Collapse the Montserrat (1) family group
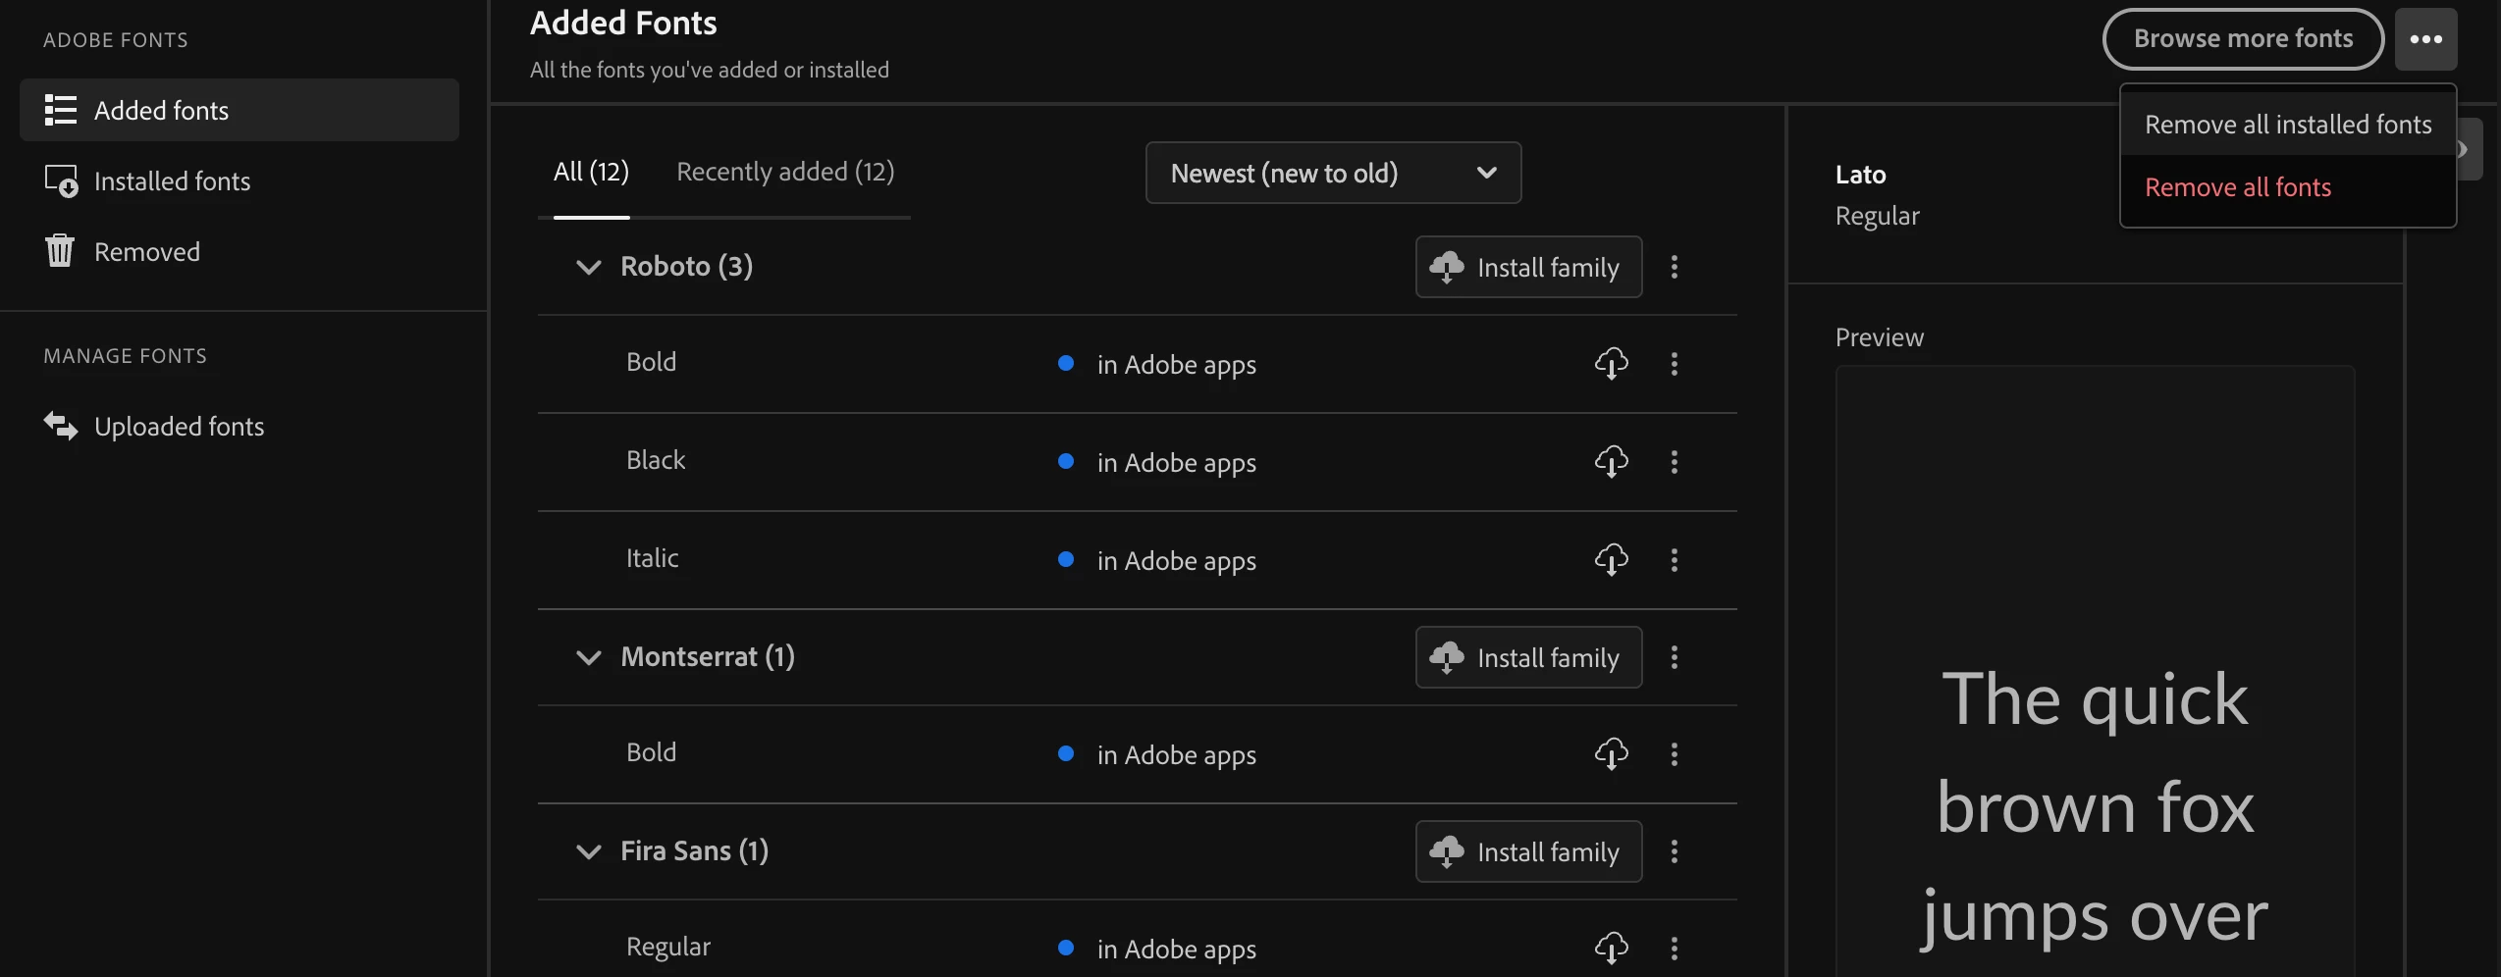2501x977 pixels. pyautogui.click(x=588, y=657)
